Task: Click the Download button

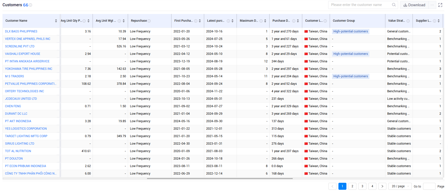Action: click(414, 5)
